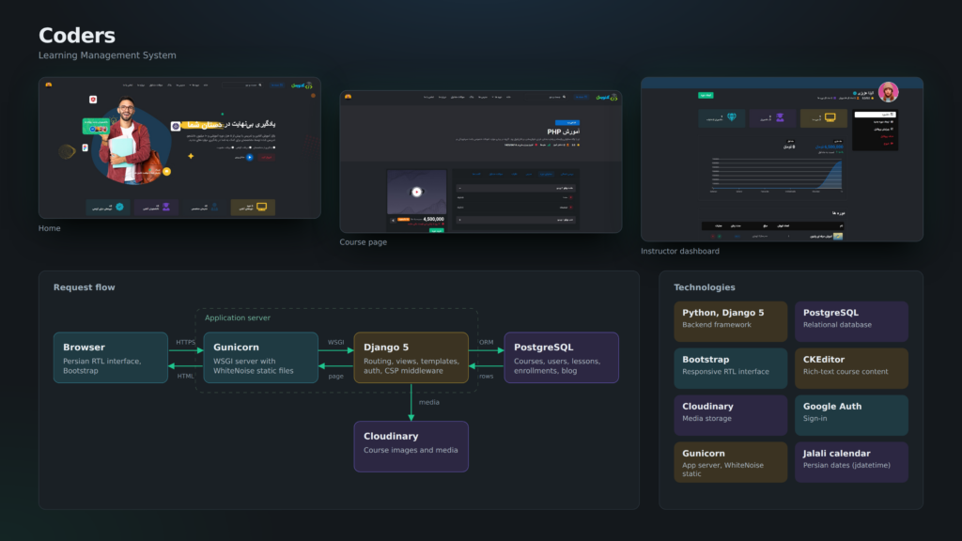Image resolution: width=962 pixels, height=541 pixels.
Task: Click the "Request flow" heading
Action: pyautogui.click(x=84, y=287)
